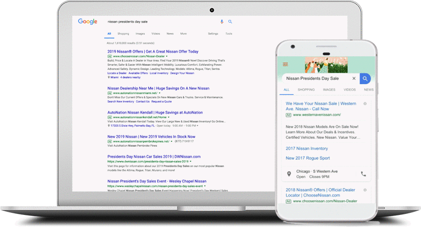Screen dimensions: 421x227
Task: Click 'Design Your Nissan' sitelink
Action: point(182,73)
